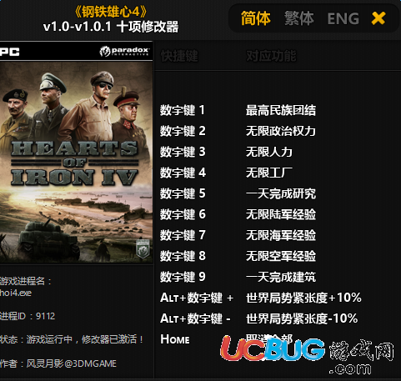This screenshot has height=381, width=401.
Task: Enable 一天完成研究 option
Action: click(x=281, y=193)
